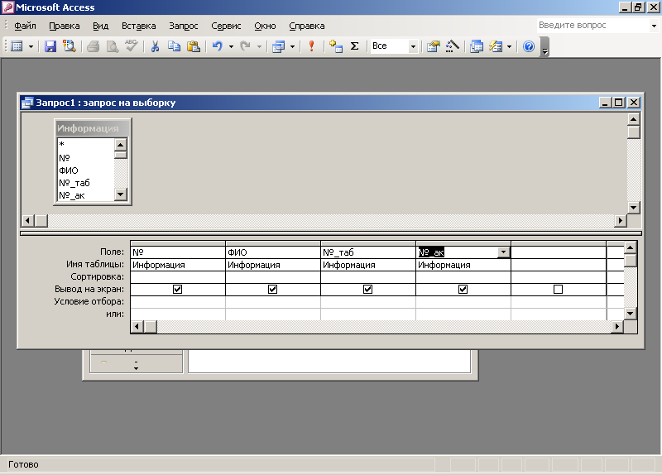
Task: Click the Properties icon
Action: pyautogui.click(x=433, y=46)
